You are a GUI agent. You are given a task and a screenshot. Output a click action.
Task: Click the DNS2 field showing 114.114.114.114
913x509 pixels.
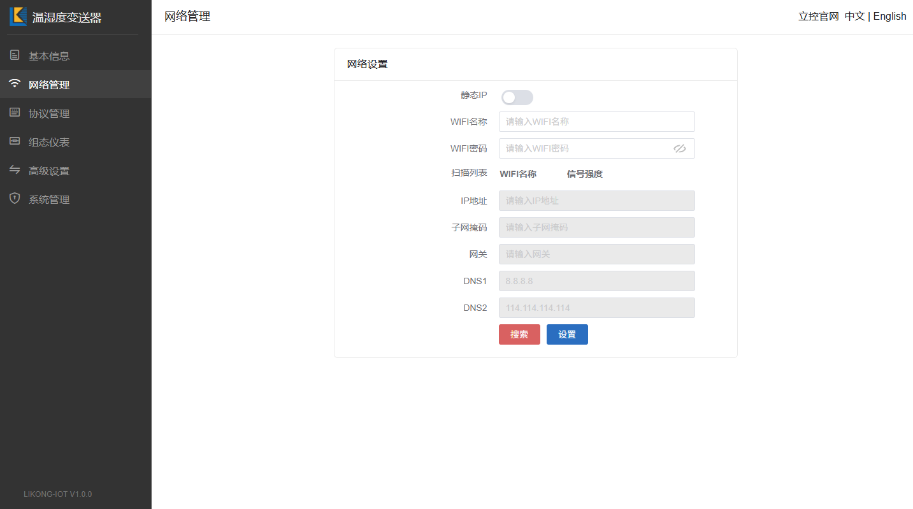(596, 308)
